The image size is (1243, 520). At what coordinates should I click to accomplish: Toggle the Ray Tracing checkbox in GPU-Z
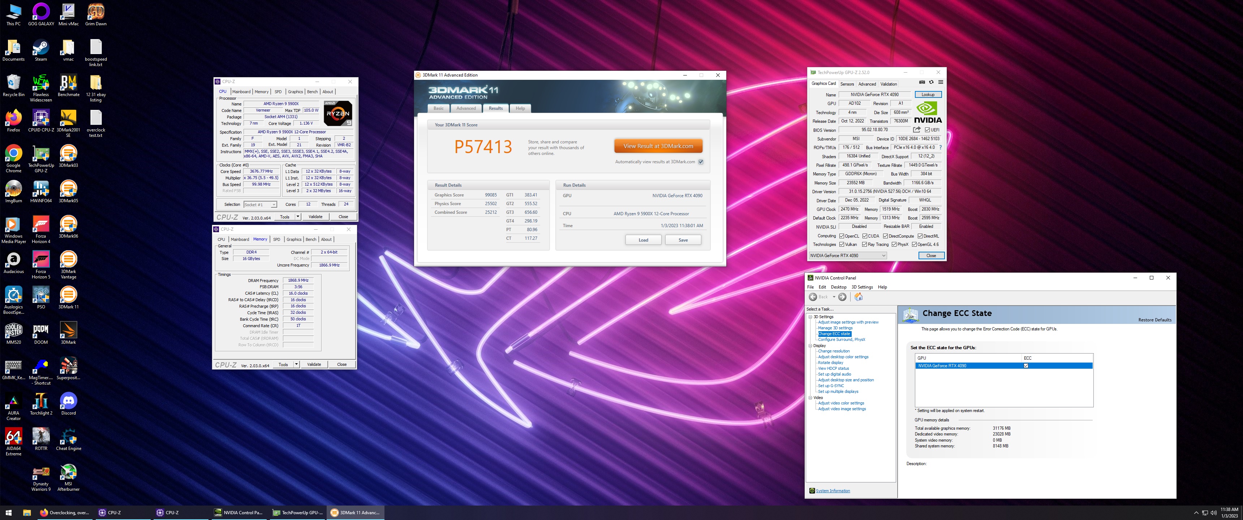tap(865, 244)
